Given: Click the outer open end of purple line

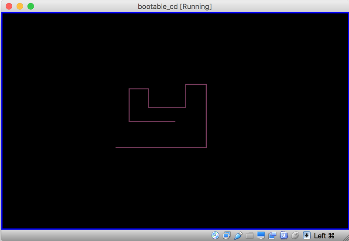Looking at the screenshot, I should pos(116,148).
